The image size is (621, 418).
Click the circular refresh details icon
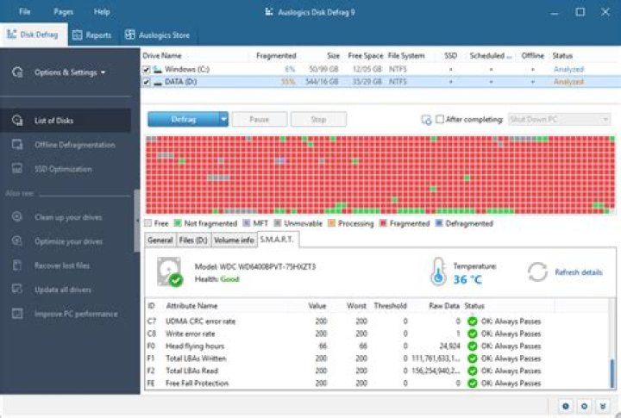537,272
